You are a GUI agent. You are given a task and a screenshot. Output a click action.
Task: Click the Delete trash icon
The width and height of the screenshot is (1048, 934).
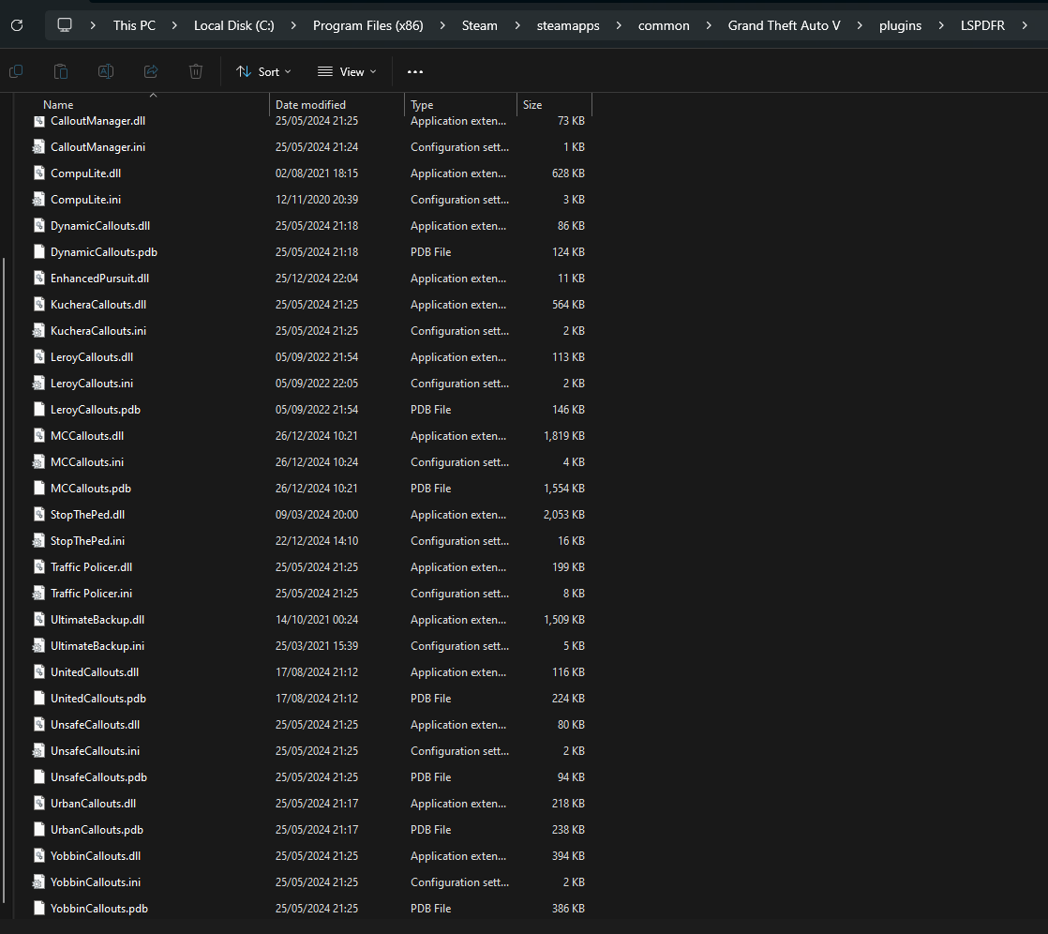(196, 71)
